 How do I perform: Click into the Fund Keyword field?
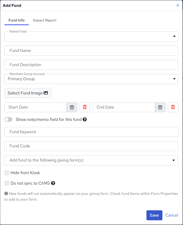tap(91, 132)
